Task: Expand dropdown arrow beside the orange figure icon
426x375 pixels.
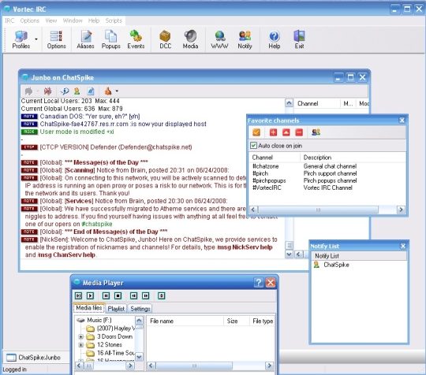Action: tap(117, 91)
